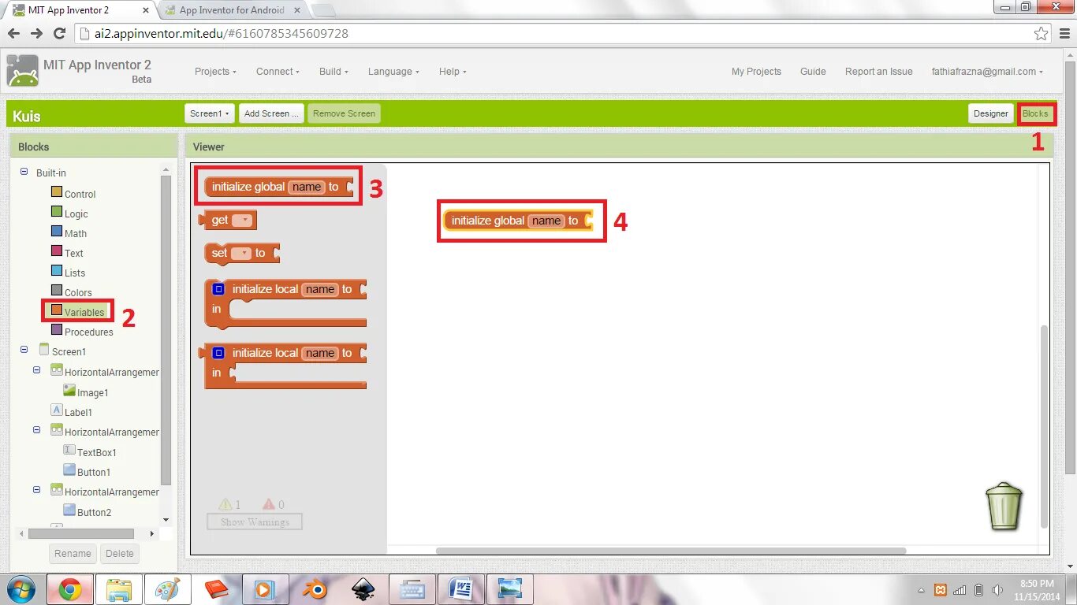Screen dimensions: 1077x605
Task: Click the Remove Screen button
Action: (344, 113)
